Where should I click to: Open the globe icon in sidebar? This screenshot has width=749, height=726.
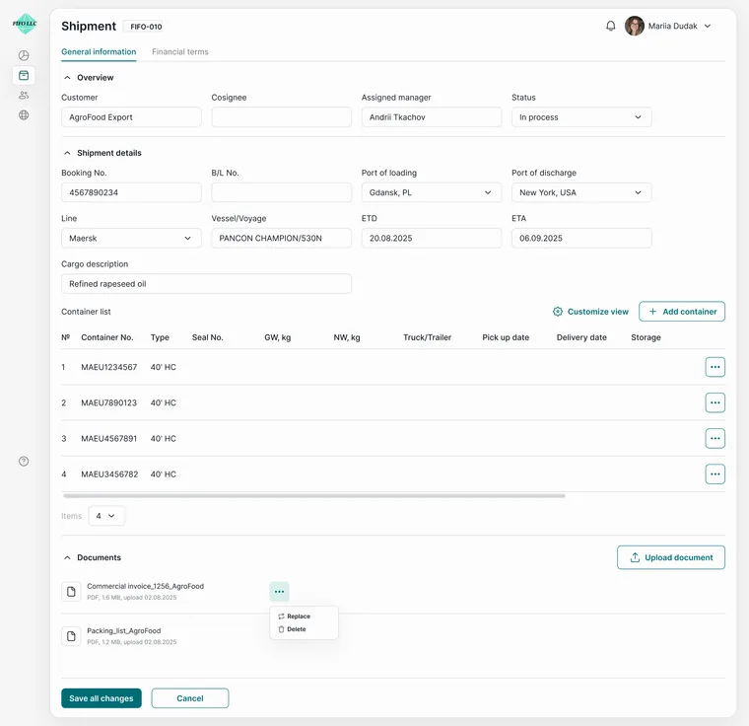pyautogui.click(x=24, y=114)
